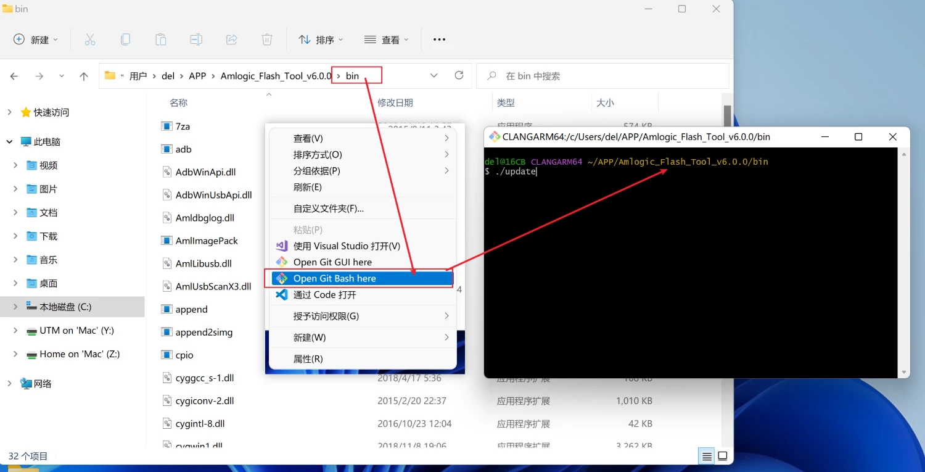The image size is (925, 472).
Task: Open the 排序 sort dropdown
Action: click(x=321, y=39)
